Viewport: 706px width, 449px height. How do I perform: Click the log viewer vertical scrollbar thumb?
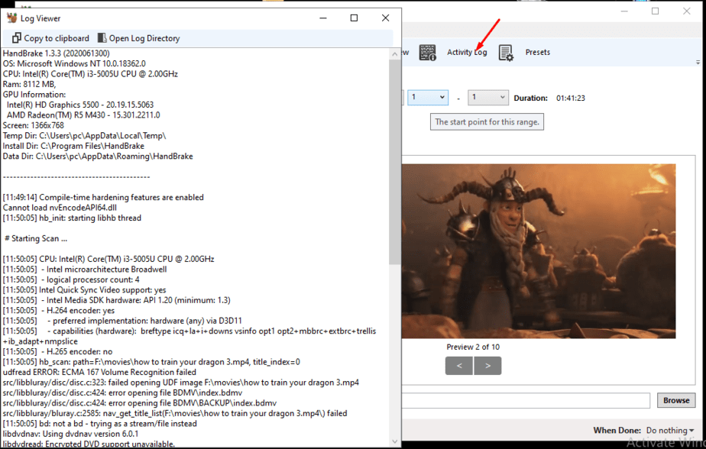point(395,160)
